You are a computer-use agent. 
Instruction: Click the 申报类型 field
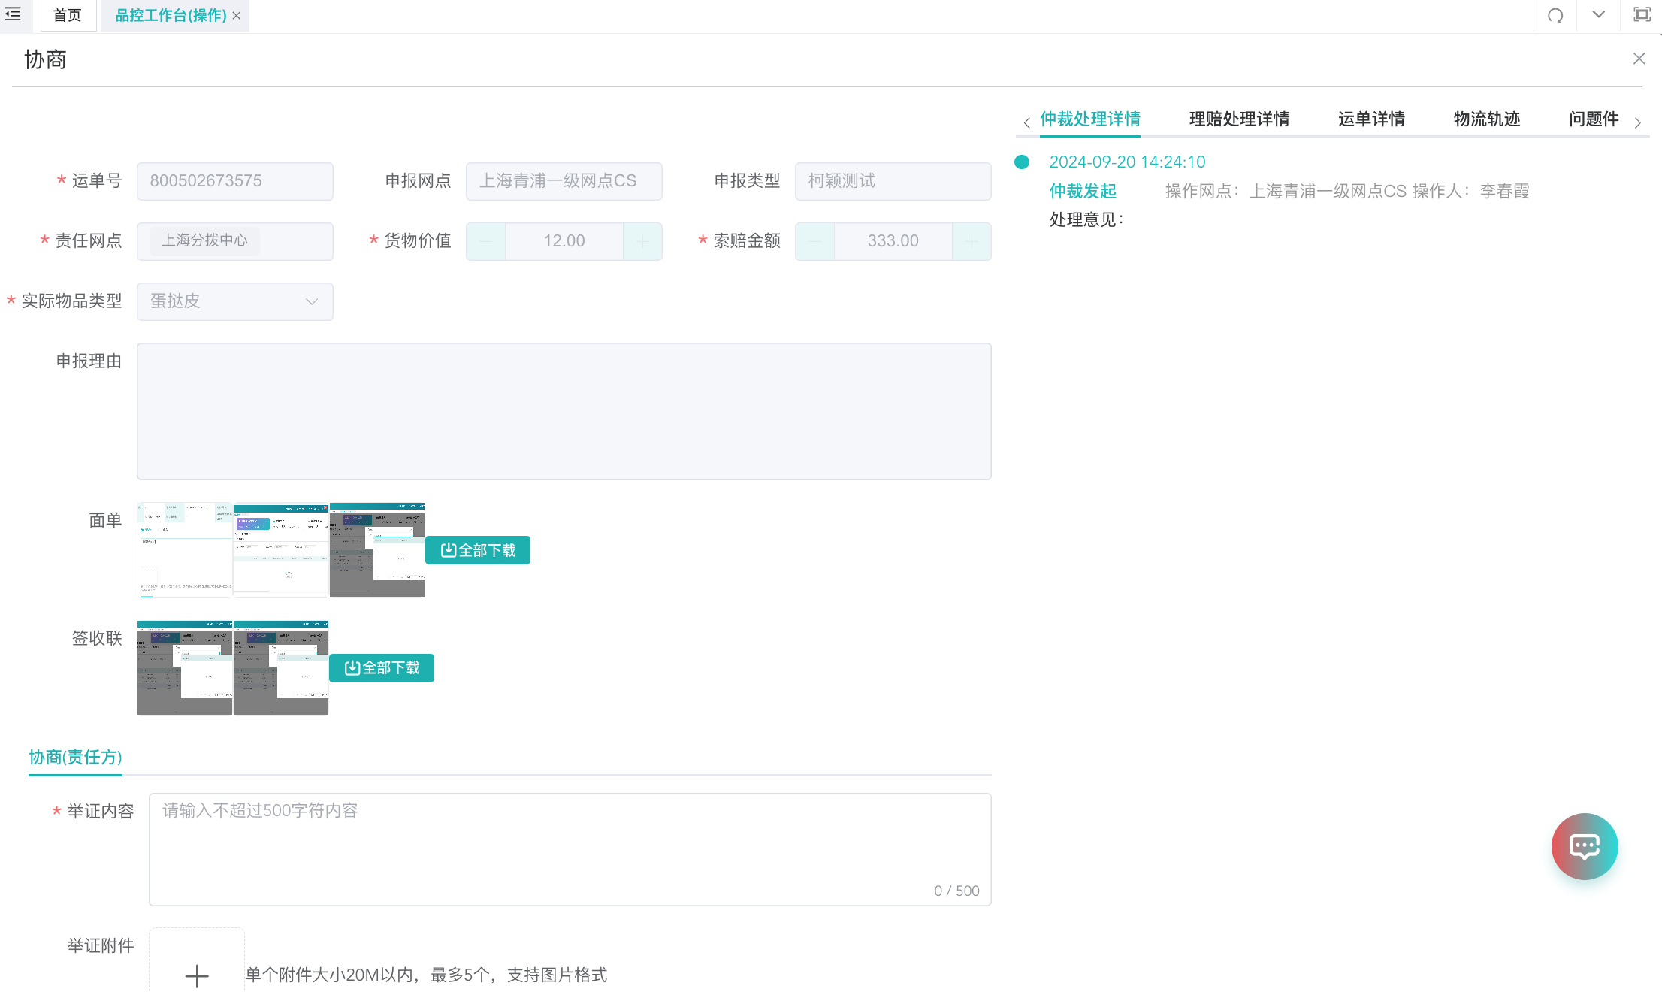[893, 181]
